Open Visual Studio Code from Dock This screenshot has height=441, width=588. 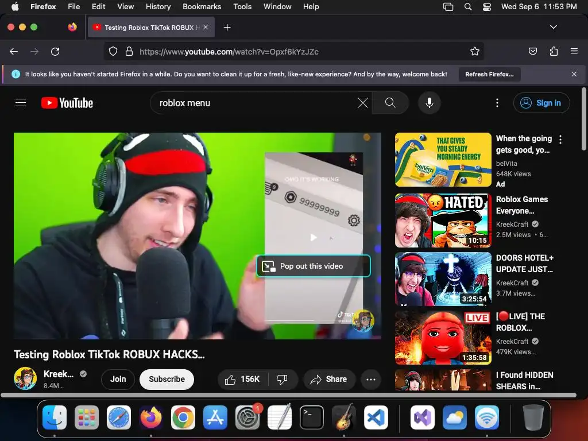tap(376, 417)
